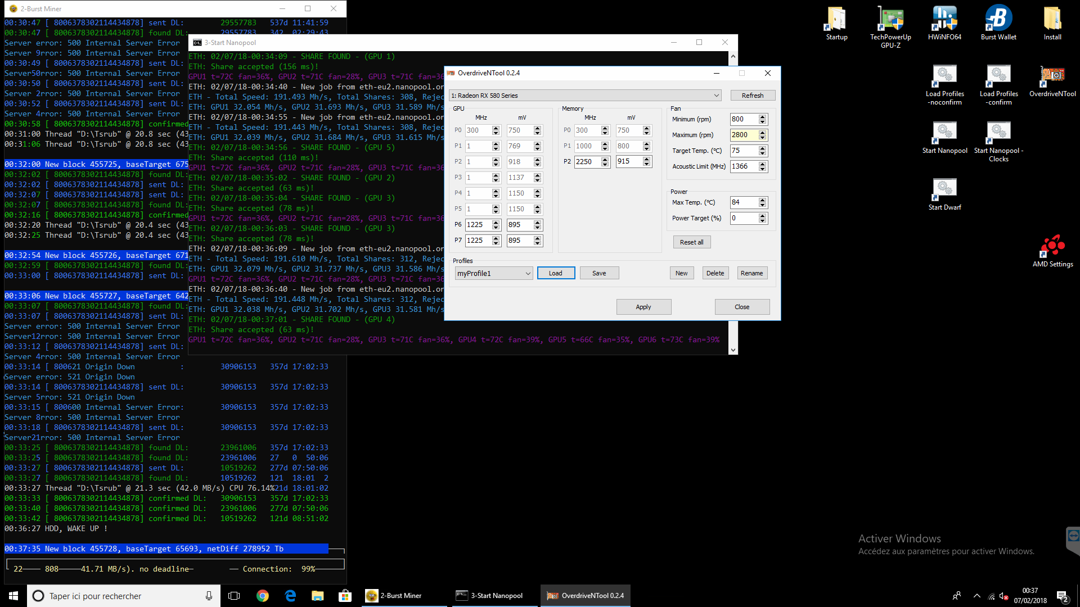Click the GPU P7 mV spinner arrows

coord(538,241)
